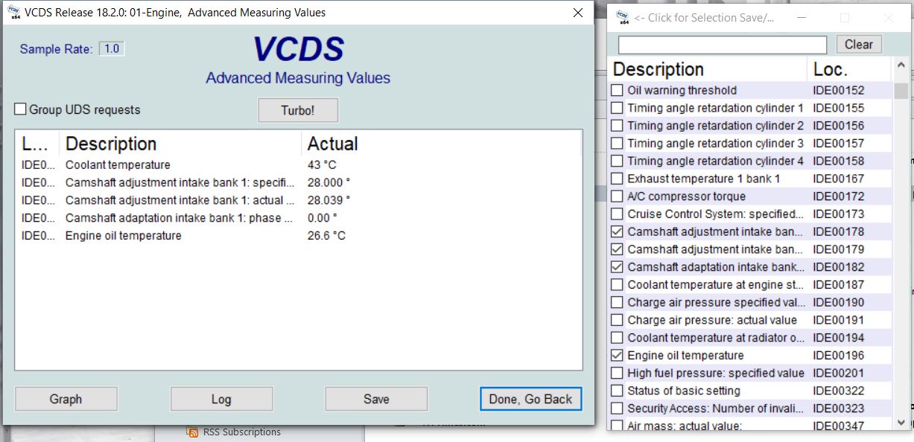Uncheck camshaft adjustment IDE00179 checkbox
This screenshot has width=914, height=442.
[x=617, y=249]
